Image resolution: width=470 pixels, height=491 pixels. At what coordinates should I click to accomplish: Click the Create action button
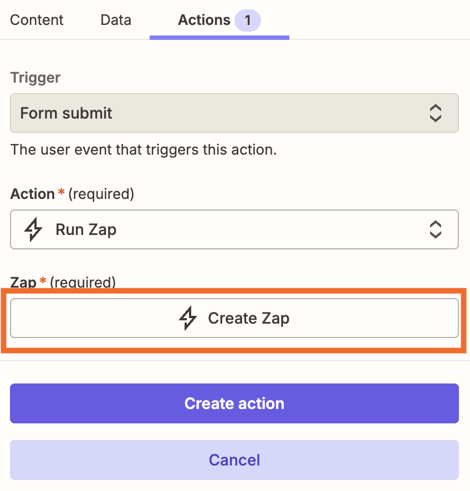[x=234, y=403]
